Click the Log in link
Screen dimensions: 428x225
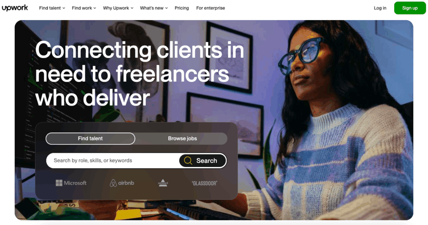(380, 8)
